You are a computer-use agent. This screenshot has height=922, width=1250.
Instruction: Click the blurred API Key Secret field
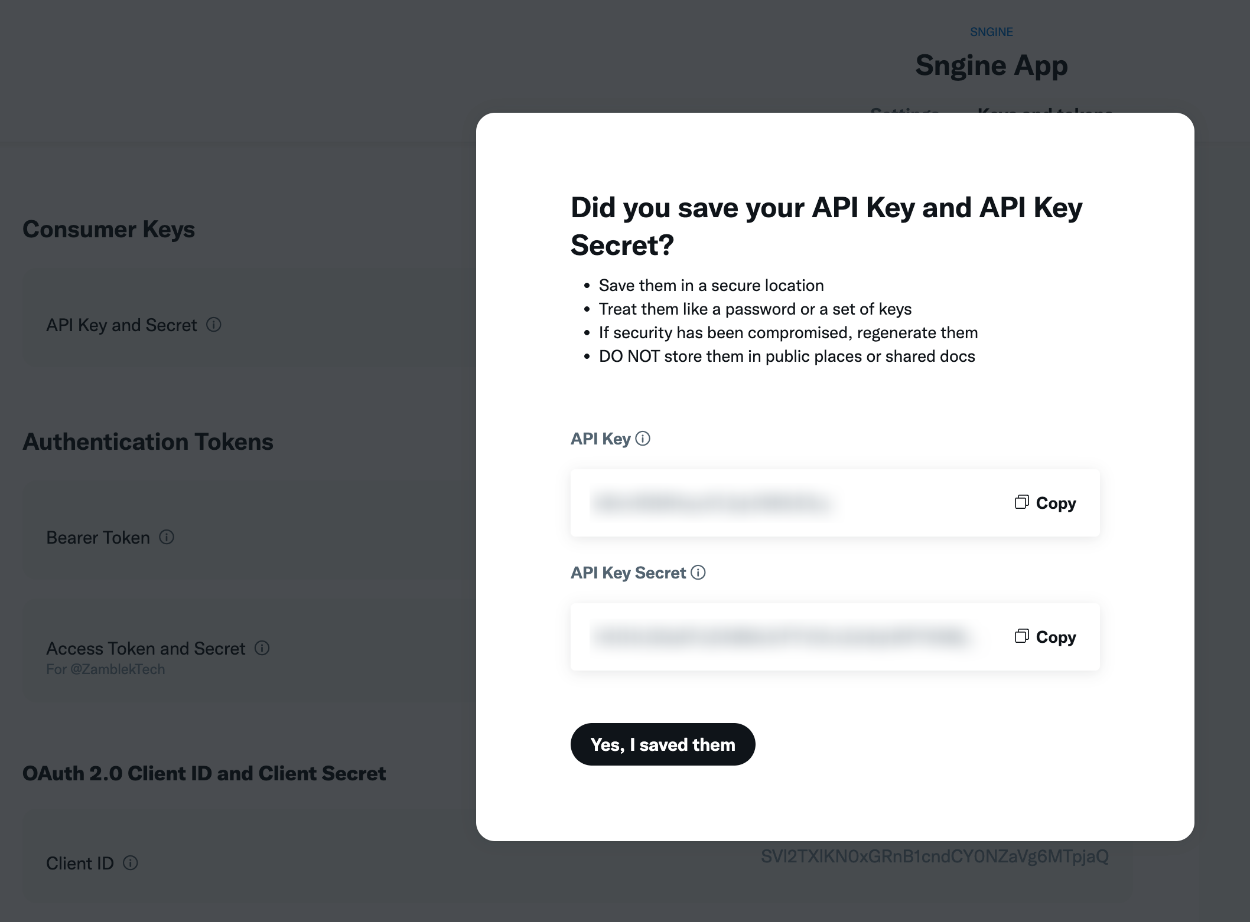(780, 637)
